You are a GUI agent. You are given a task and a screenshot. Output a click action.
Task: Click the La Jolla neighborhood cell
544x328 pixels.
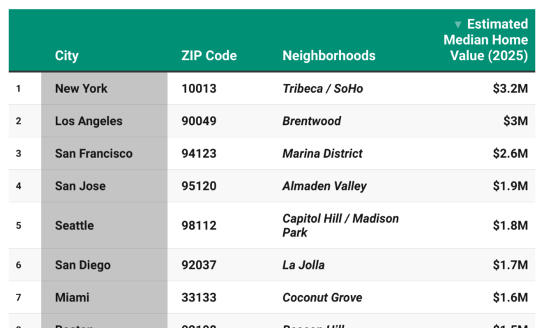click(303, 265)
